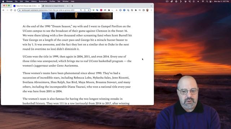Open the Extensions puzzle piece menu

136,10
